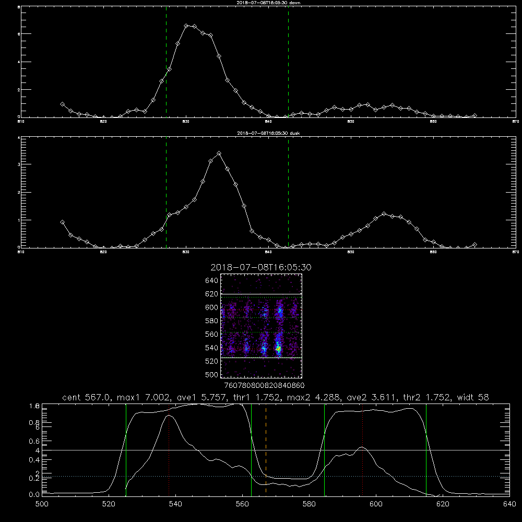Click the highest diamond marker on dusk curve
Screen dimensions: 522x522
click(x=219, y=153)
